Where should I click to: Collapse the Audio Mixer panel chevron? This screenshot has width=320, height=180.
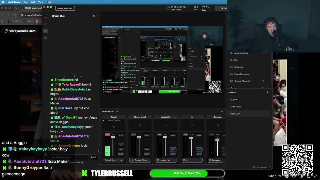[x=222, y=111]
